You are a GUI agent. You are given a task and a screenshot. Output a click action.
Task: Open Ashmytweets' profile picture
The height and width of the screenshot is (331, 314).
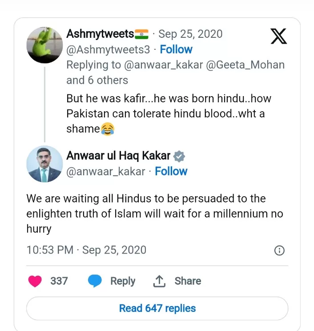click(x=44, y=45)
